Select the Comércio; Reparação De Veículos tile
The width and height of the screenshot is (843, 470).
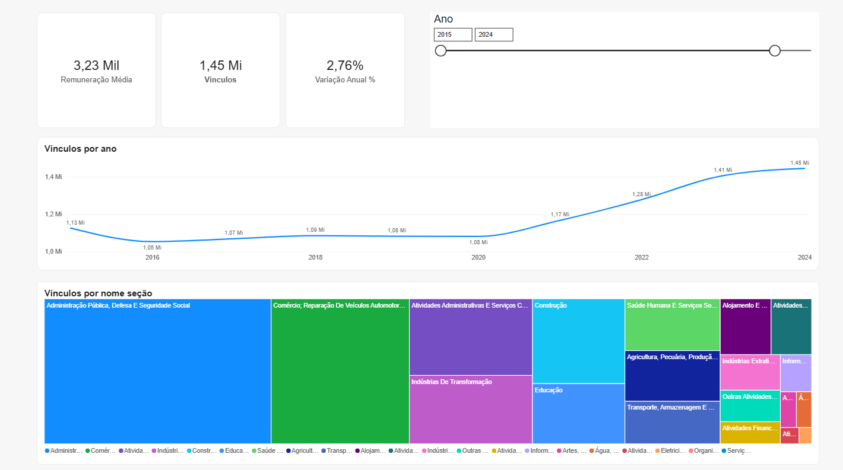point(340,371)
